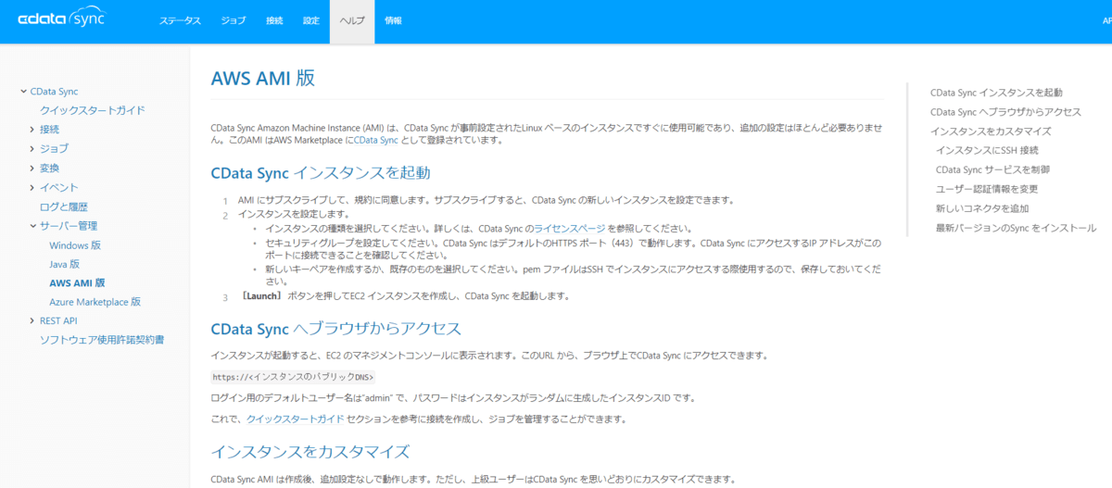Expand the 変換 sidebar chevron
Viewport: 1112px width, 488px height.
tap(32, 169)
